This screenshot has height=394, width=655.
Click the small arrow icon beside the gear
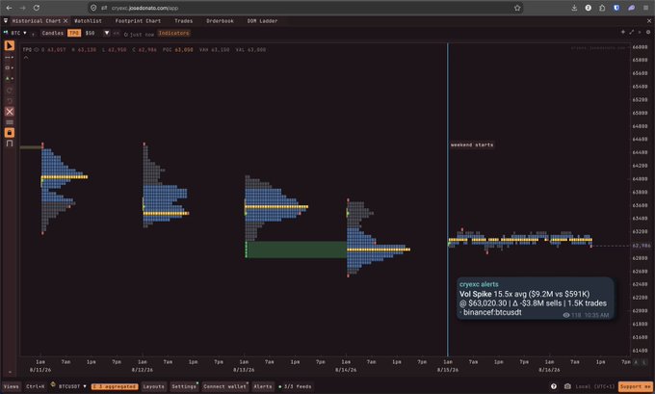(640, 32)
